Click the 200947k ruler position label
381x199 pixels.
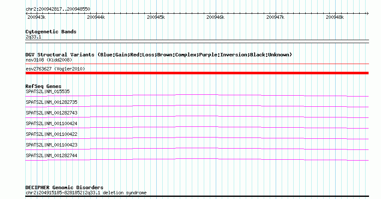[275, 17]
